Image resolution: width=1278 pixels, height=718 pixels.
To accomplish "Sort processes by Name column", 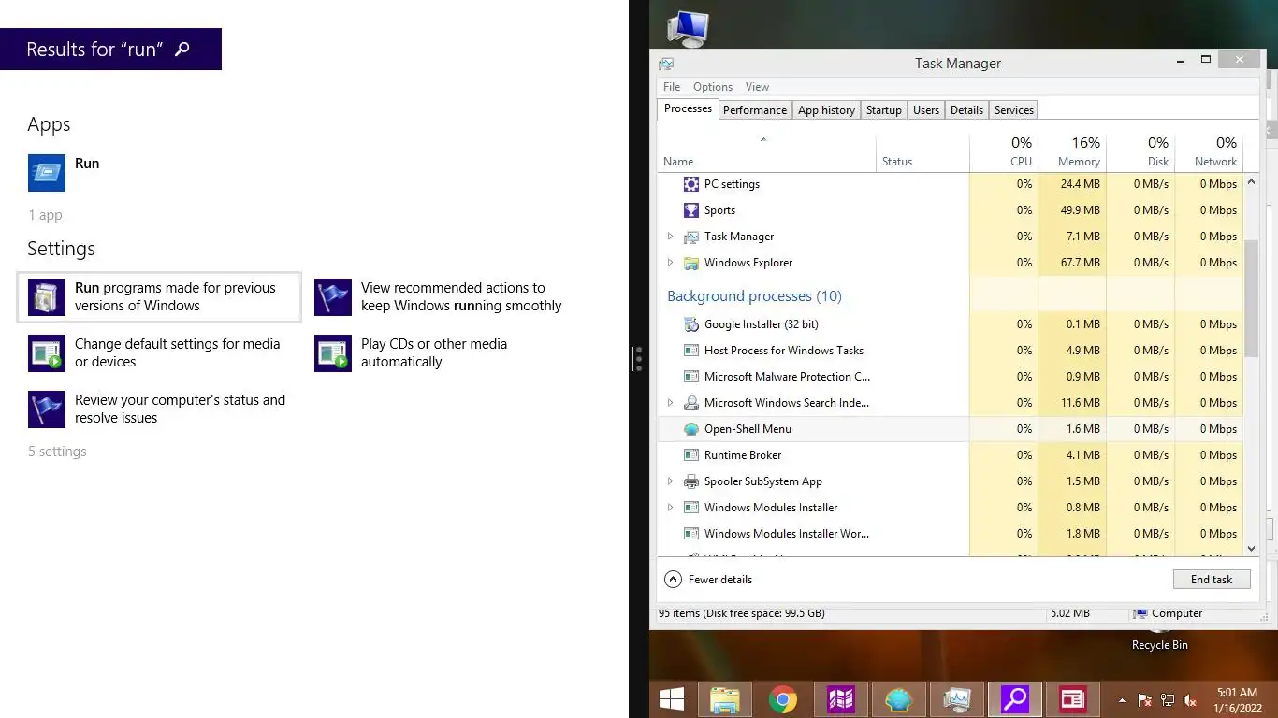I will pyautogui.click(x=766, y=152).
